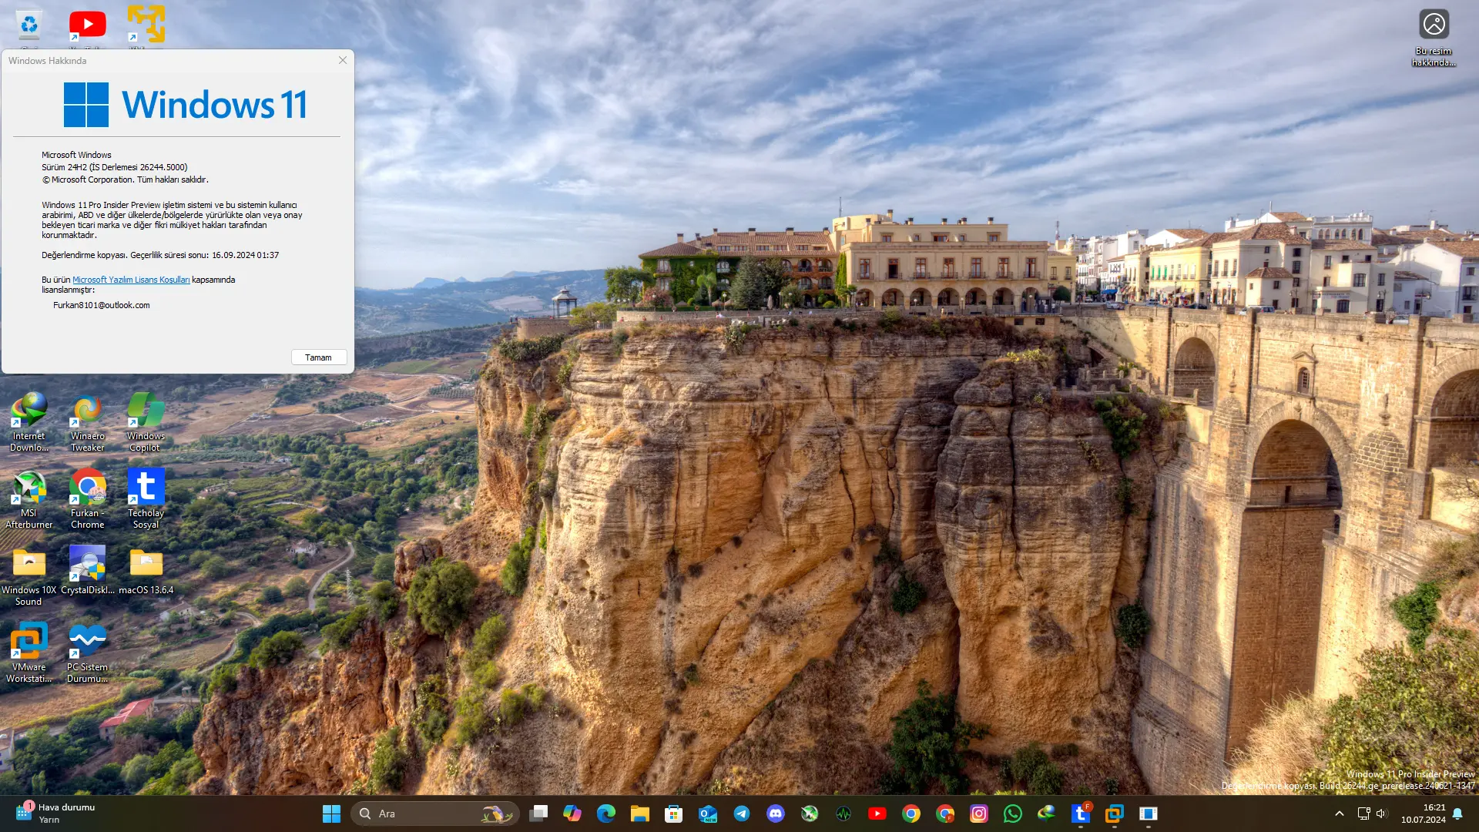Open Techolay app from taskbar

(x=1081, y=814)
